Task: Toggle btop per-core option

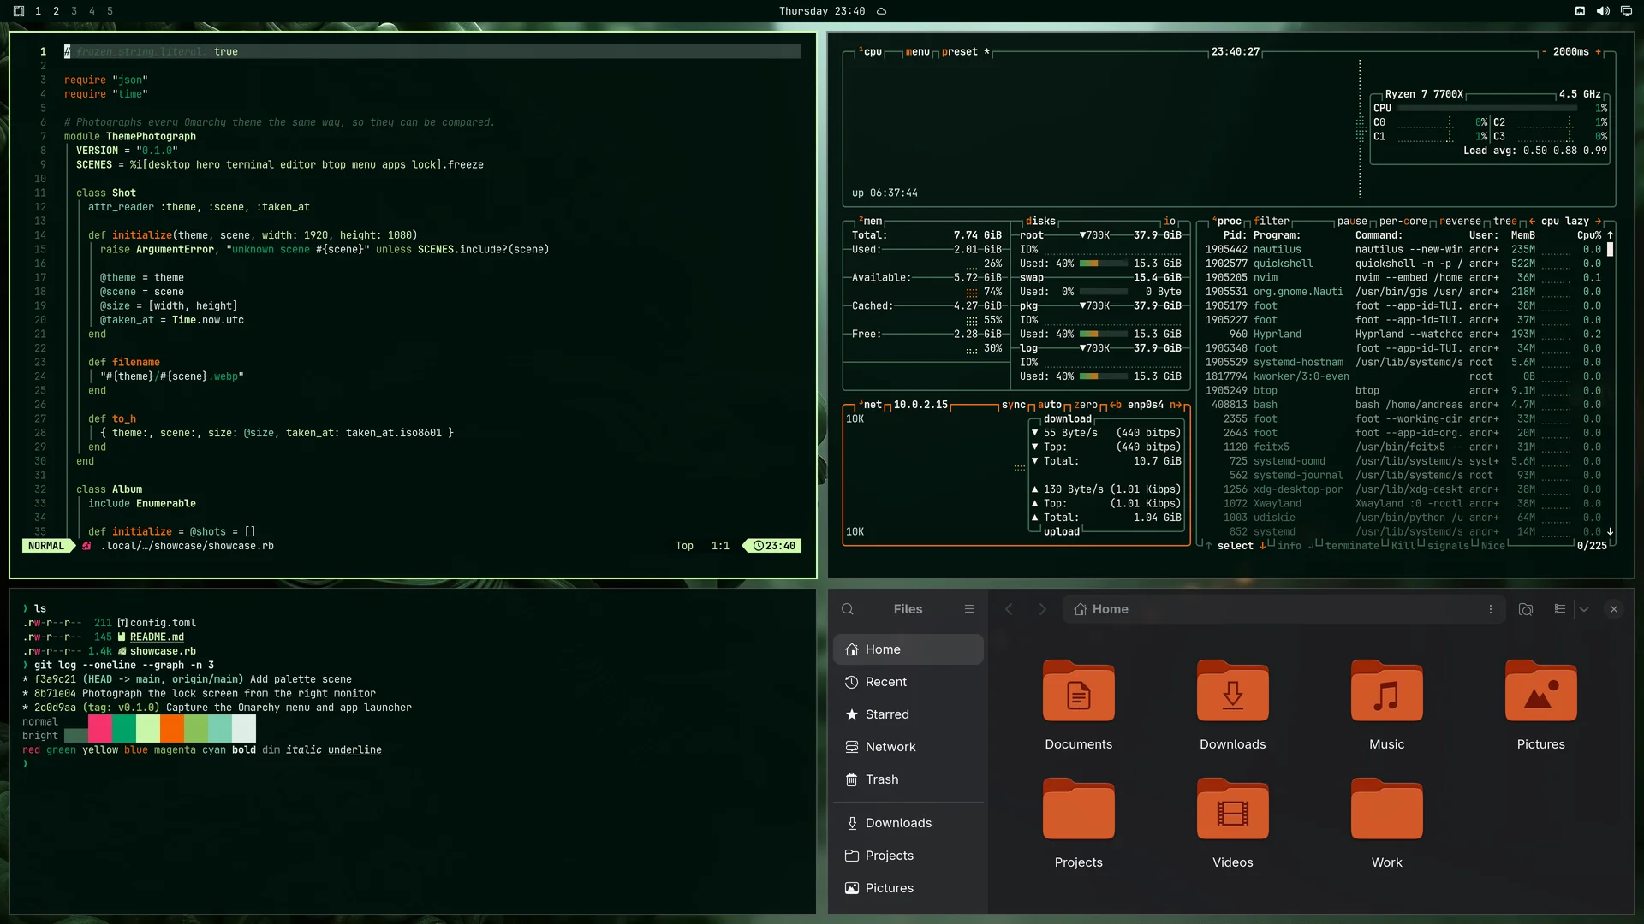Action: click(1403, 222)
